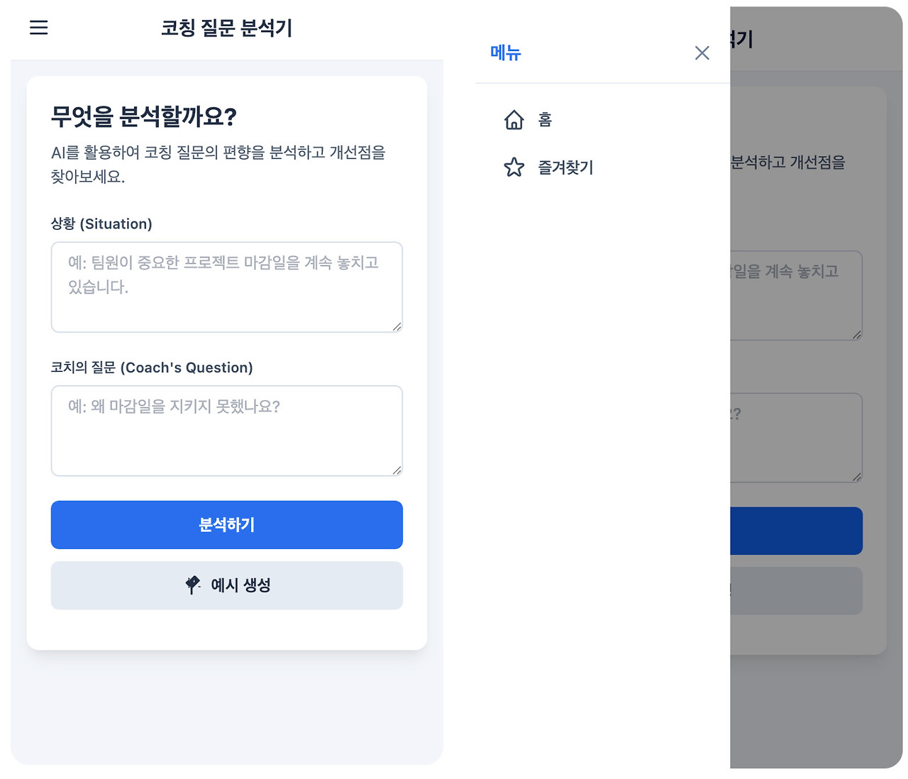This screenshot has width=908, height=779.
Task: Click the 상황 (Situation) field label
Action: pos(101,224)
